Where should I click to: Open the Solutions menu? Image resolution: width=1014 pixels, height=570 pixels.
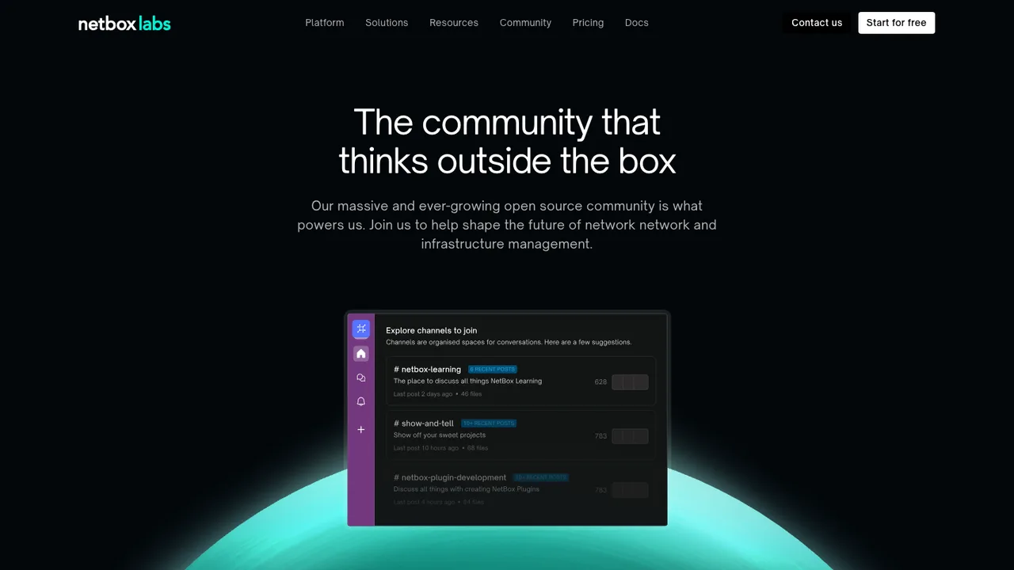click(387, 23)
